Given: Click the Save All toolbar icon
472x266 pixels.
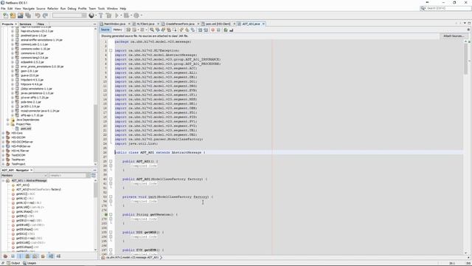Looking at the screenshot, I should click(x=28, y=16).
